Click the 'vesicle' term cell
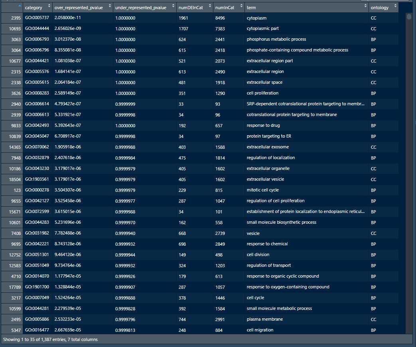Screen dimensions: 416x347 (253, 233)
